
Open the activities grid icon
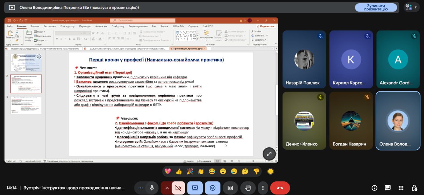pyautogui.click(x=401, y=188)
